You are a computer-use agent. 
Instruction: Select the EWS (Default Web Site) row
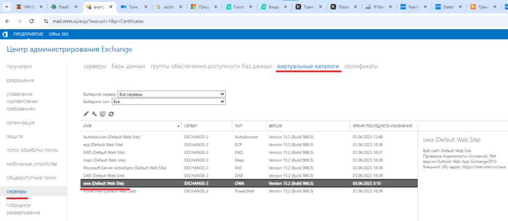click(x=249, y=153)
